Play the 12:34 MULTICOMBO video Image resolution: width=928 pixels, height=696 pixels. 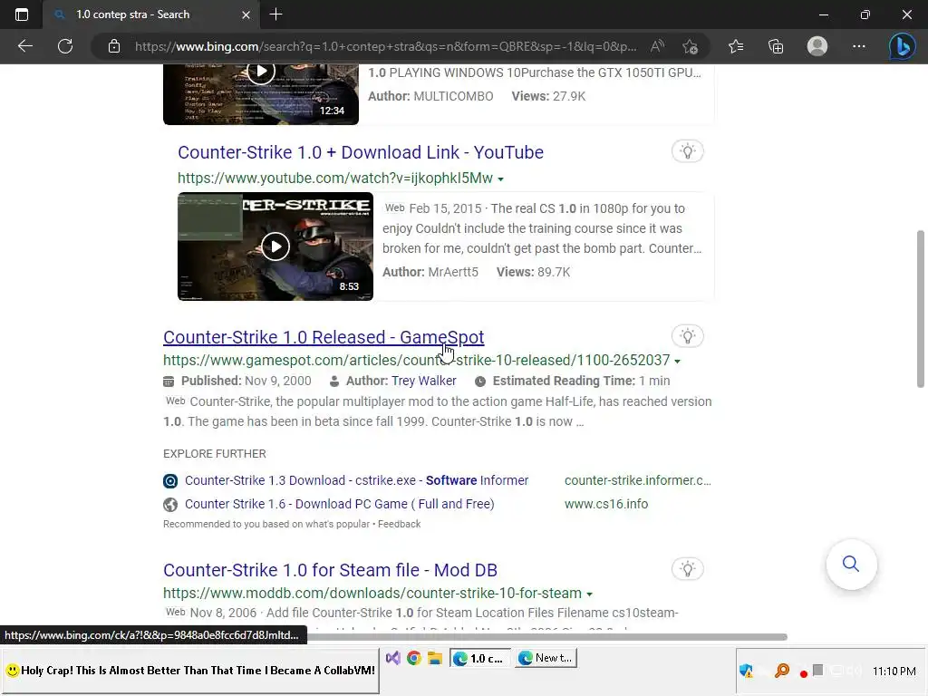coord(261,72)
